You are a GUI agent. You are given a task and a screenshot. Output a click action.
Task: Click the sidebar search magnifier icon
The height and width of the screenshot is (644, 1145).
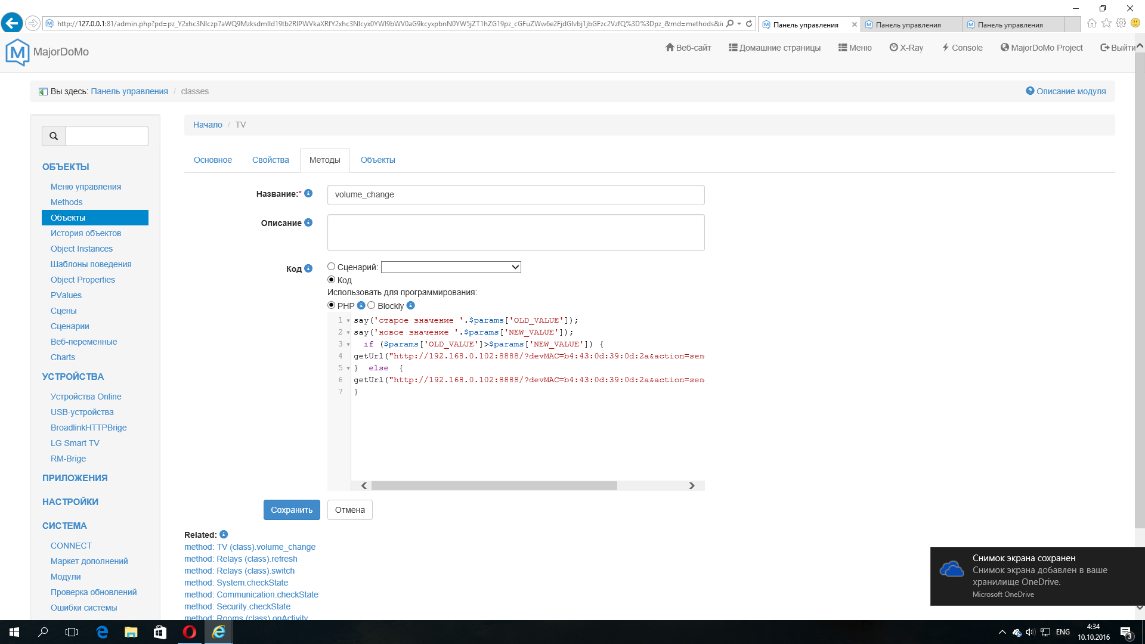pos(54,136)
